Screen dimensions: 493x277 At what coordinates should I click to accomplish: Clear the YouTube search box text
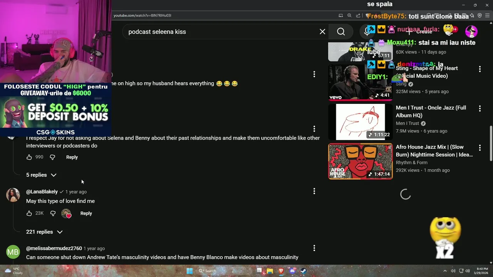(x=322, y=32)
